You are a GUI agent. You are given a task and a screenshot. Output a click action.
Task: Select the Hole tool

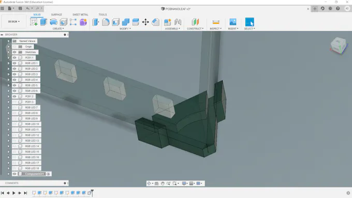click(x=63, y=22)
